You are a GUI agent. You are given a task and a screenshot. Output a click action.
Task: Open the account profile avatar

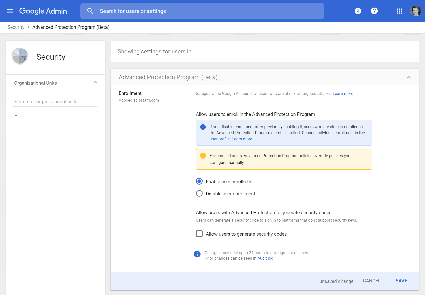click(x=415, y=11)
